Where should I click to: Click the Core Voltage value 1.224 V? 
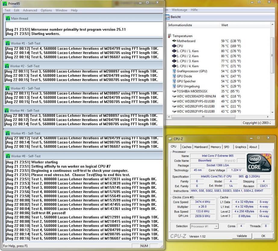pyautogui.click(x=236, y=170)
